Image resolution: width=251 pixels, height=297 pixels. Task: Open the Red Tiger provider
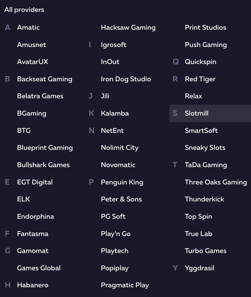click(200, 79)
